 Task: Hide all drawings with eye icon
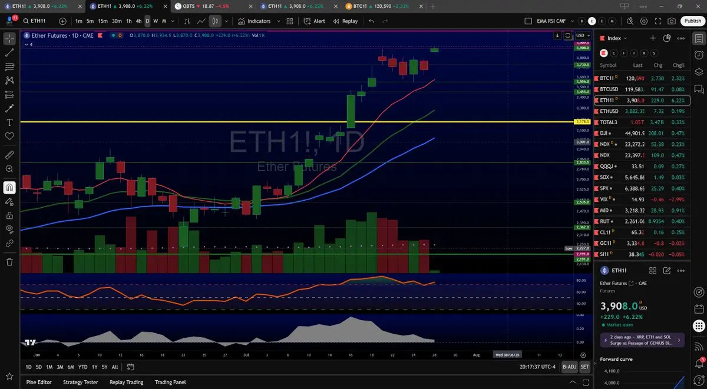pyautogui.click(x=9, y=229)
